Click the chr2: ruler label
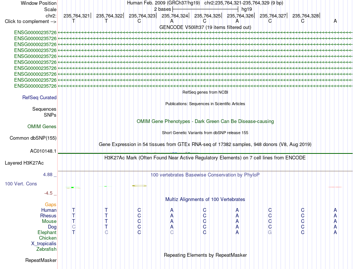 (x=51, y=16)
